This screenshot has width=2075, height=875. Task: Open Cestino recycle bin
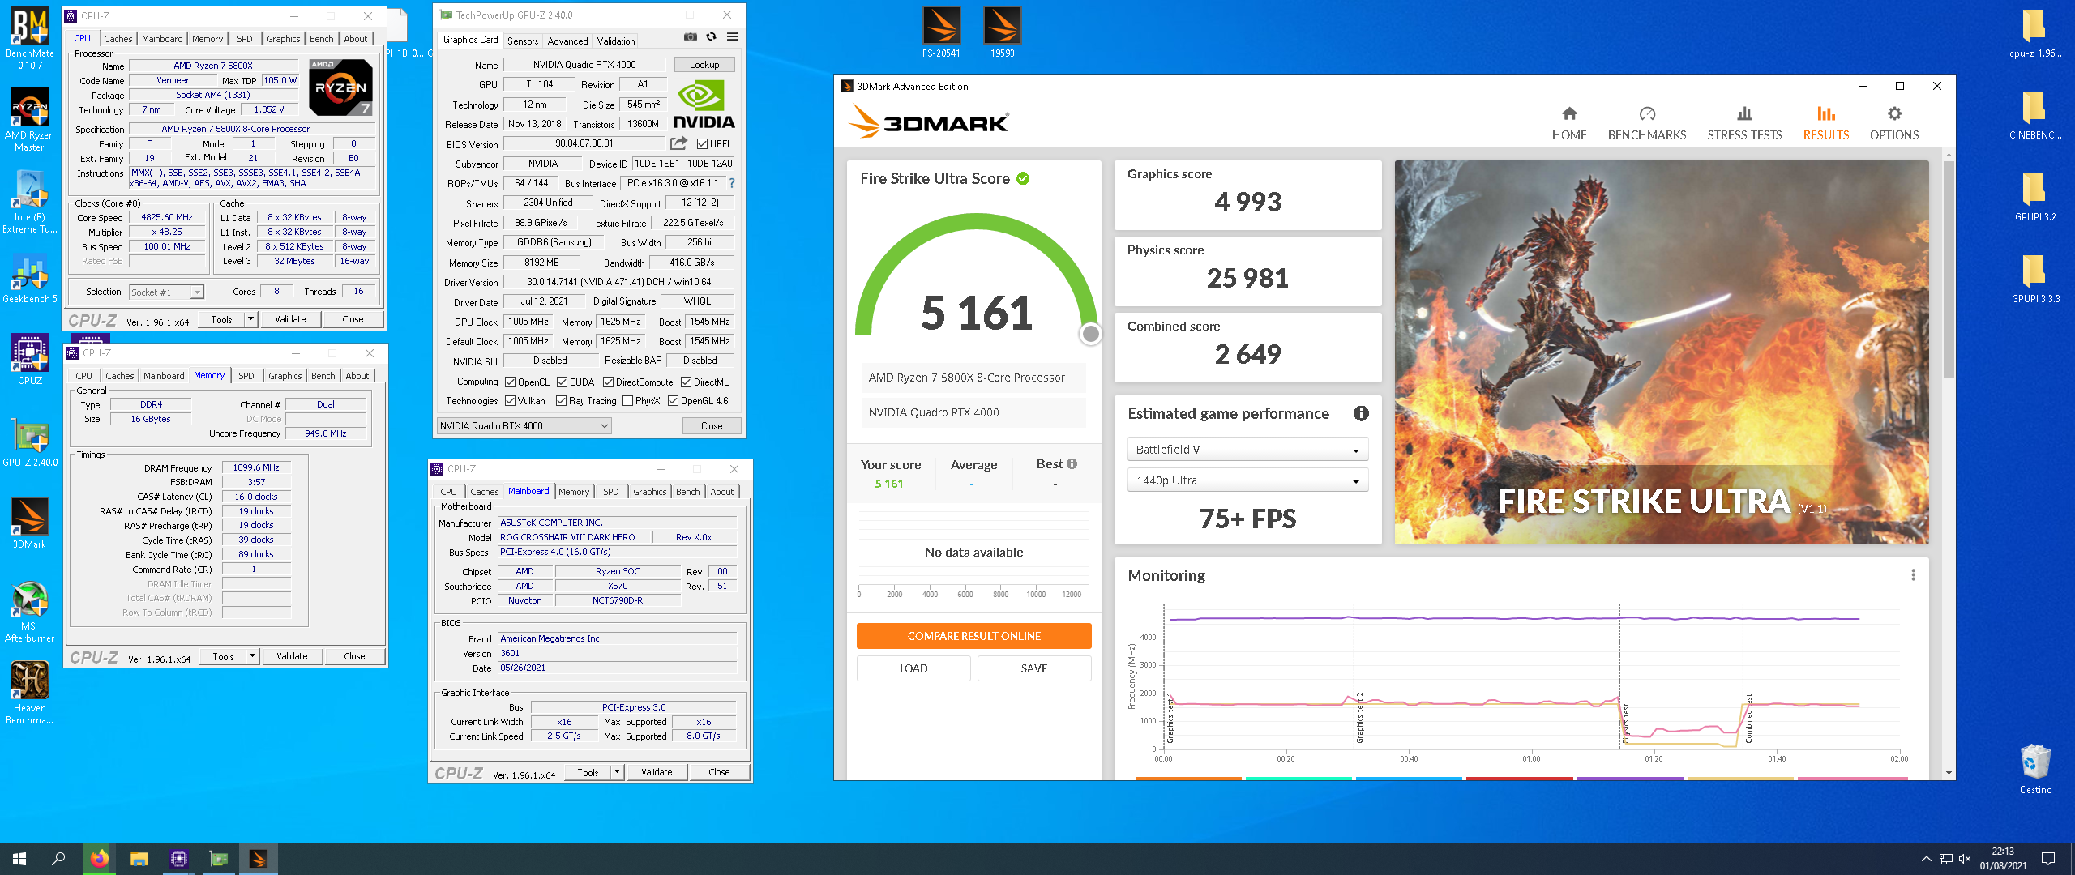tap(2035, 769)
